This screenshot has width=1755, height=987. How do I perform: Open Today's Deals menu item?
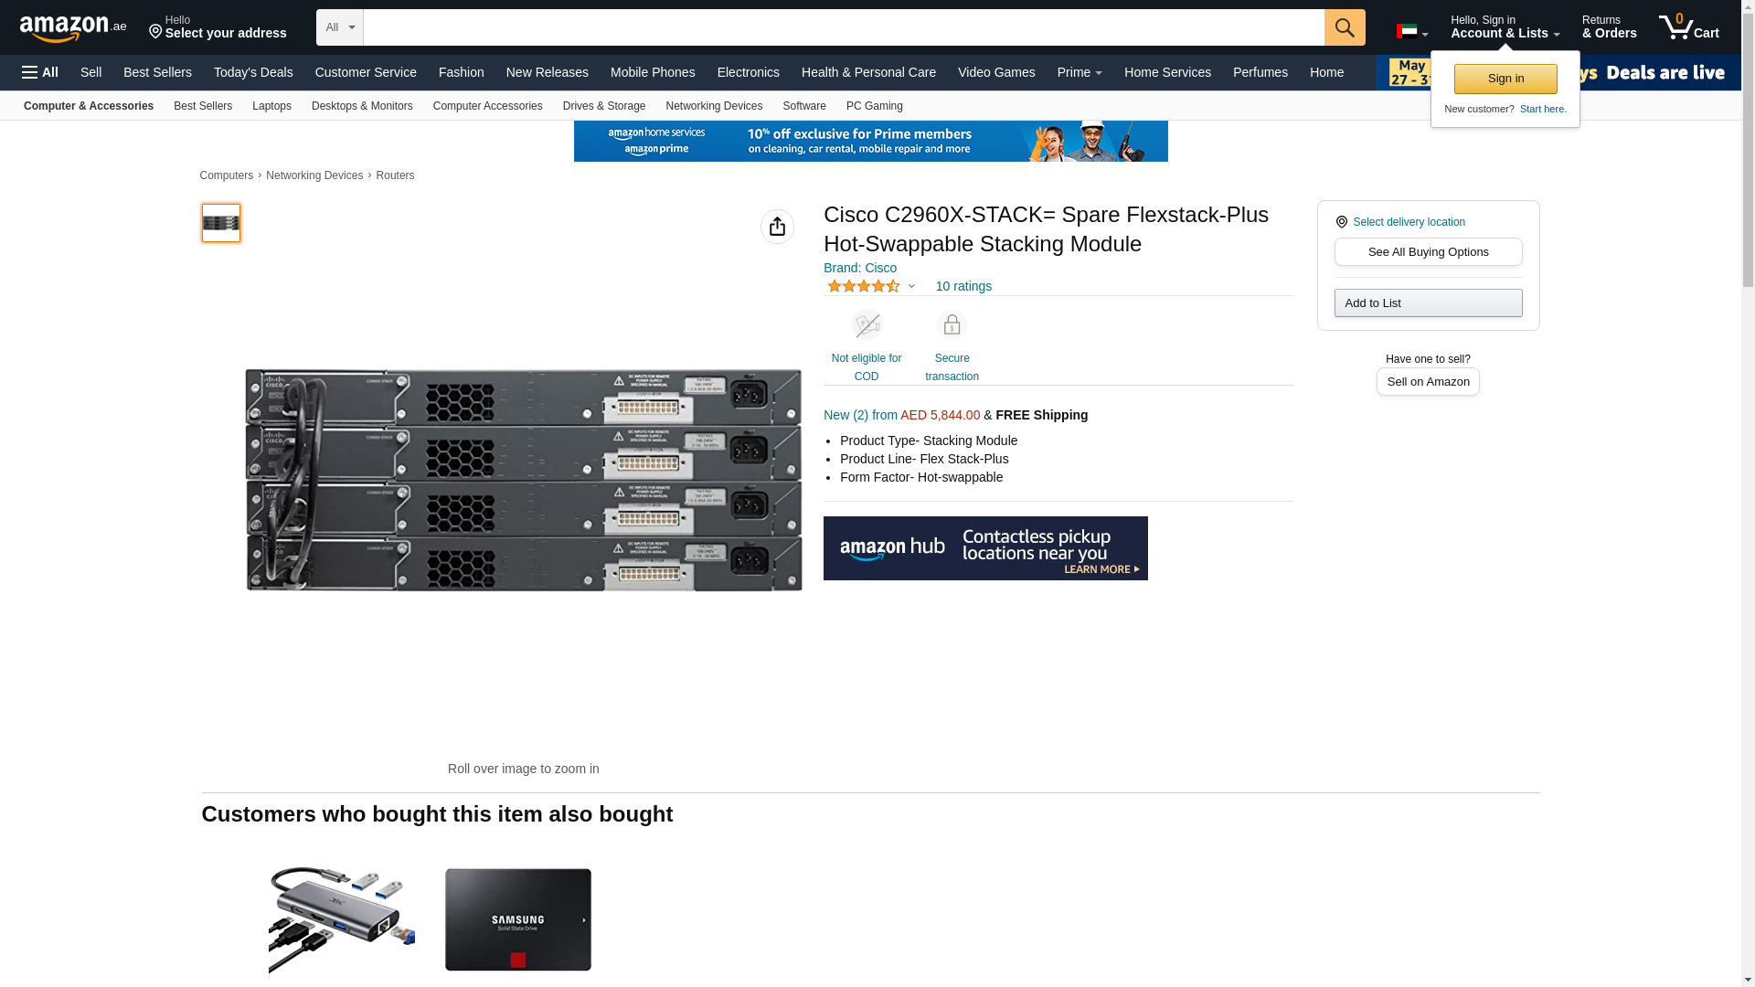253,72
